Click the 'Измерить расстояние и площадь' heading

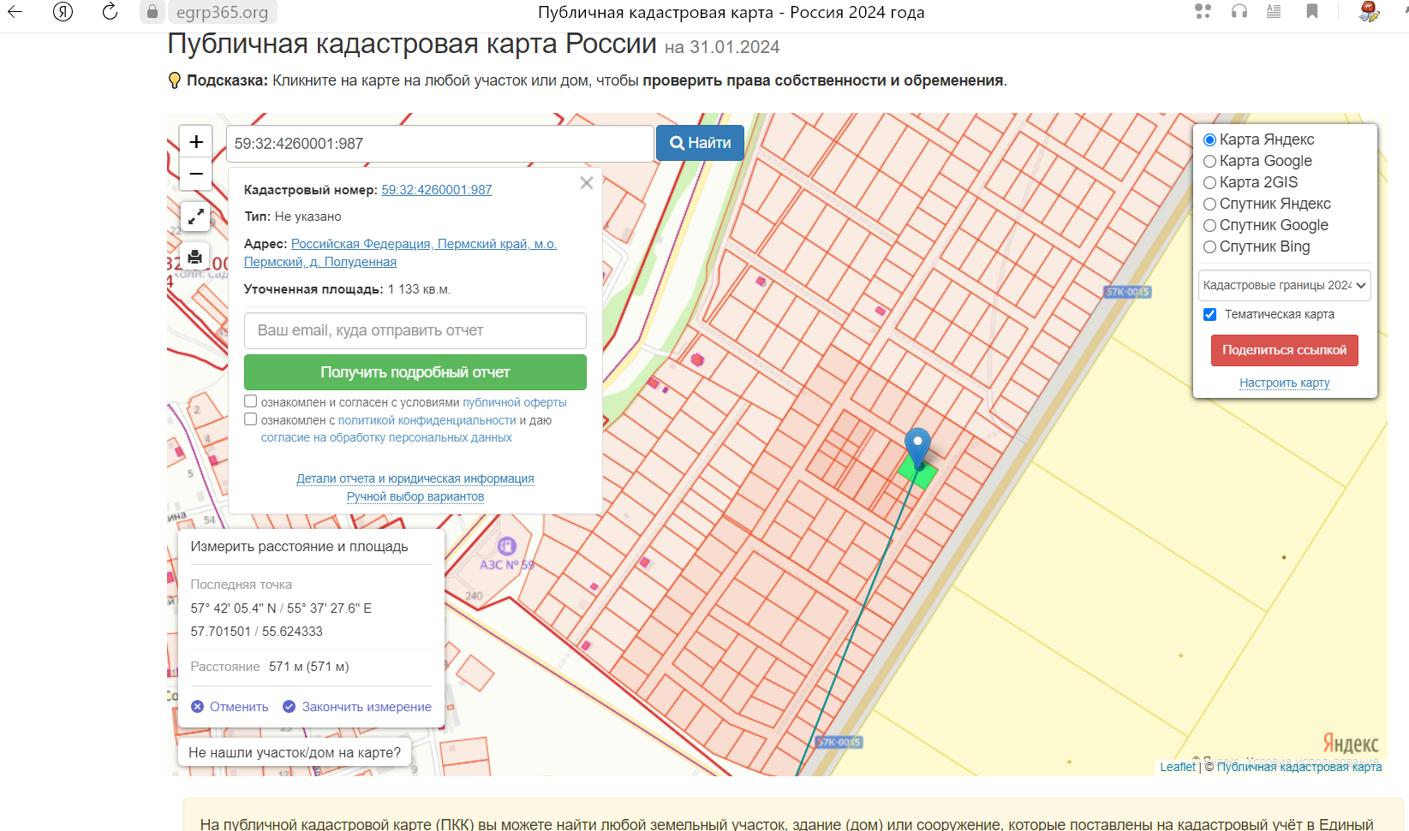(x=300, y=547)
